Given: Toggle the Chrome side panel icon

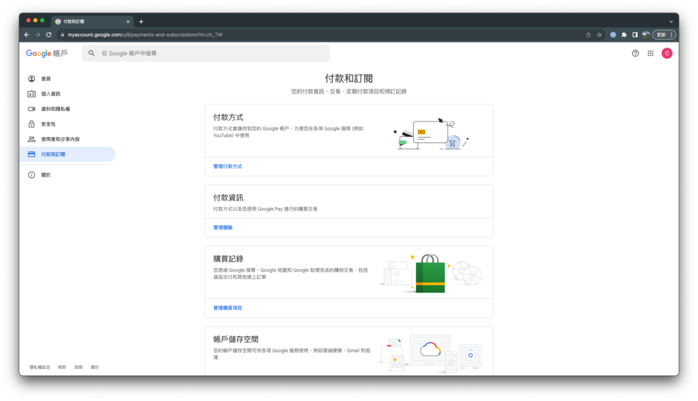Looking at the screenshot, I should (635, 35).
